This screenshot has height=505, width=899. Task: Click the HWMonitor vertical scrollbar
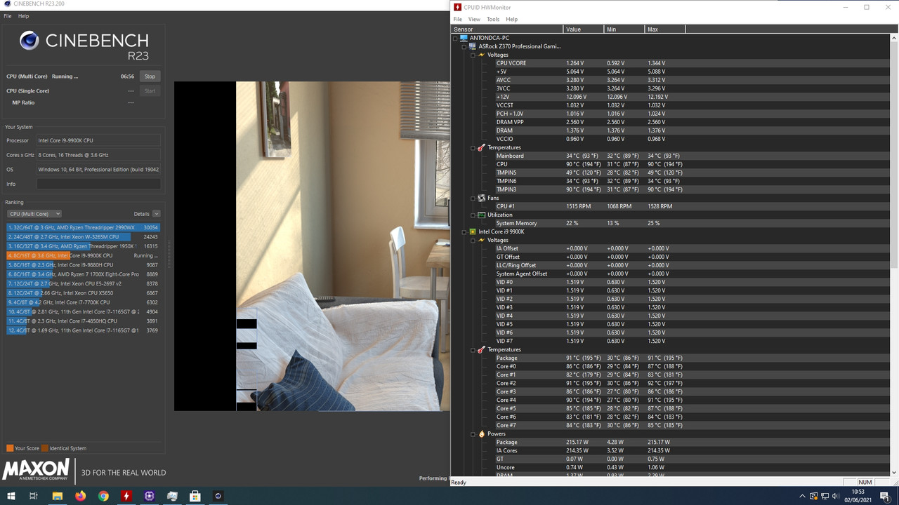click(895, 256)
